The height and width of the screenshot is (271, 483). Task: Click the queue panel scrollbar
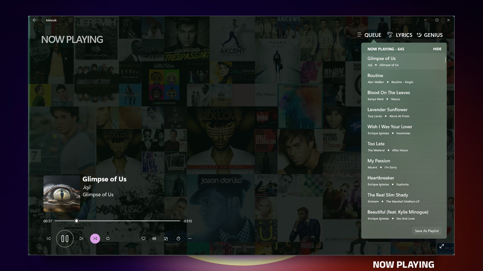(x=445, y=60)
